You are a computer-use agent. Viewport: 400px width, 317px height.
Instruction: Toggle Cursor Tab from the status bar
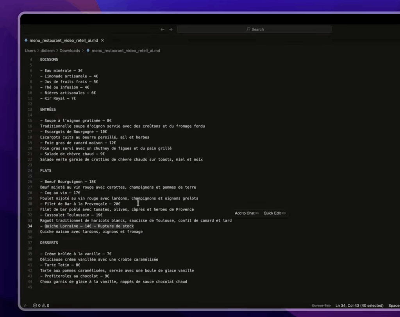[321, 305]
